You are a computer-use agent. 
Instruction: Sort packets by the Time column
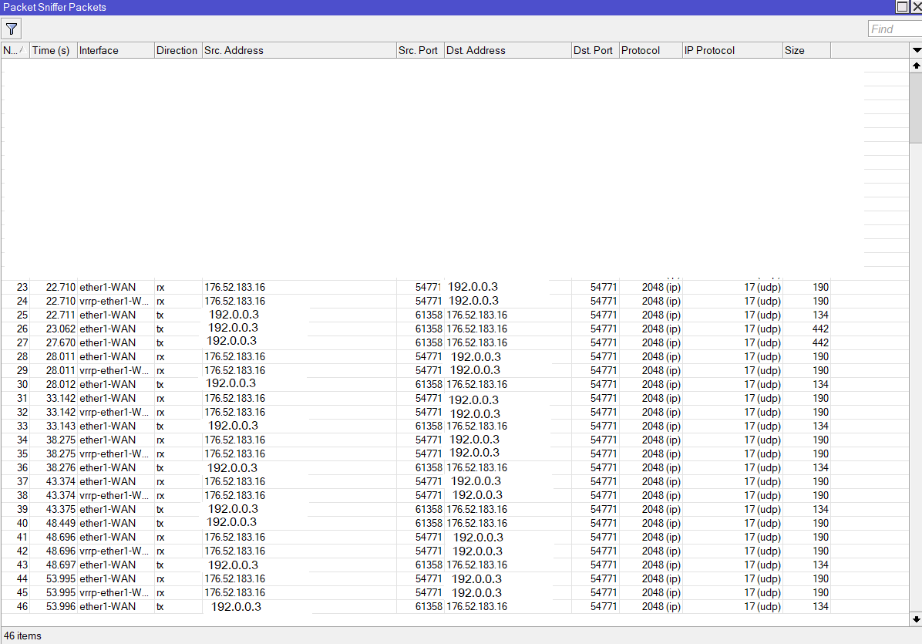pos(51,50)
